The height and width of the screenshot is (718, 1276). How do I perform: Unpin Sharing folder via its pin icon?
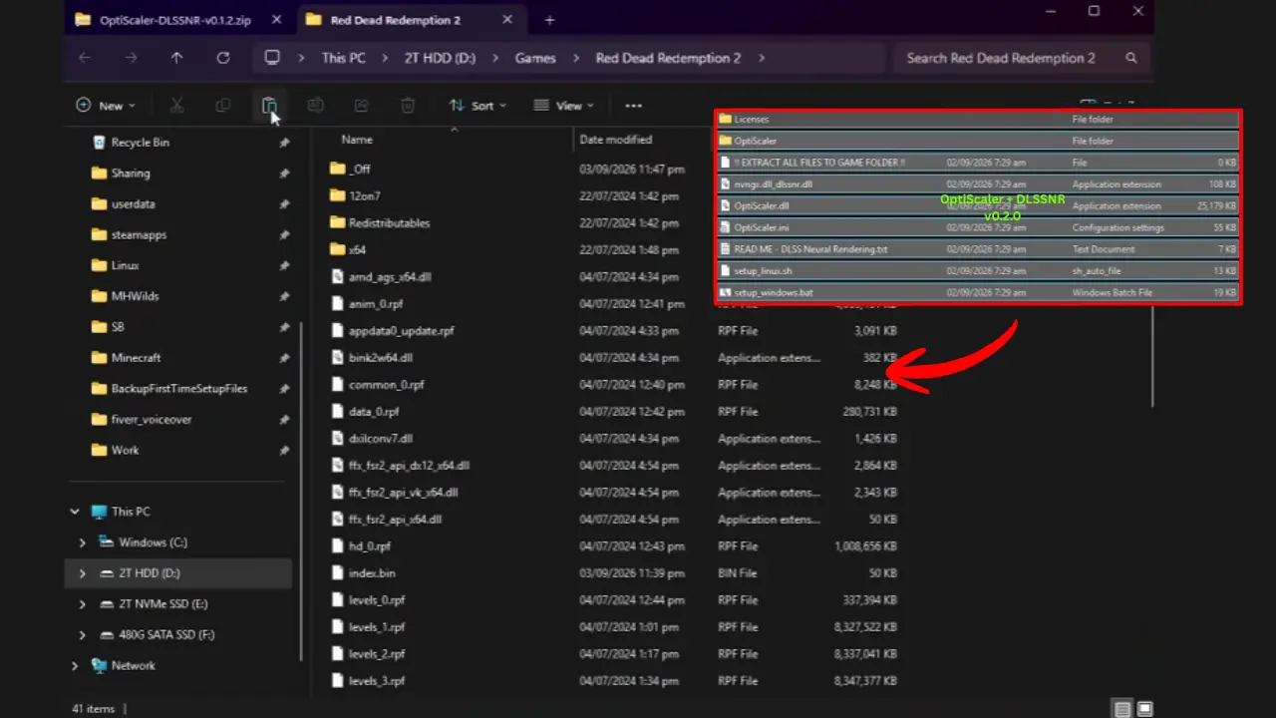point(284,174)
